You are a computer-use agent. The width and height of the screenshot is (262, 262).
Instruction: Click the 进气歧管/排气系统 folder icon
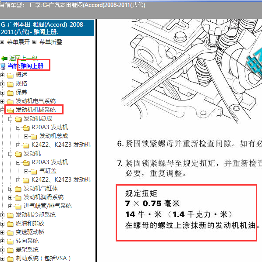click(18, 207)
